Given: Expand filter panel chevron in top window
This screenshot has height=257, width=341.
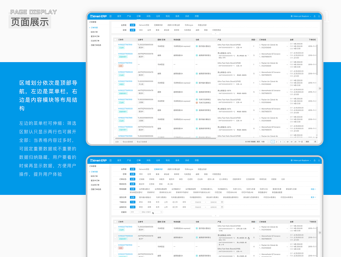Looking at the screenshot, I should pyautogui.click(x=215, y=33).
